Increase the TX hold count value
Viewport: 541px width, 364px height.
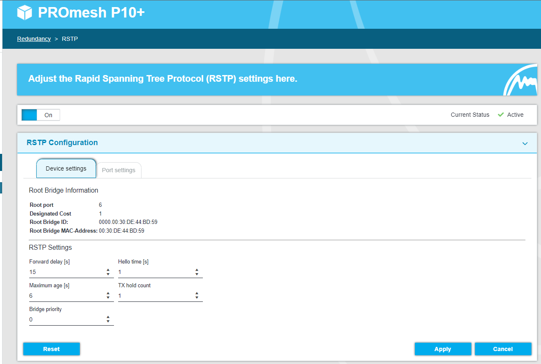pos(197,294)
